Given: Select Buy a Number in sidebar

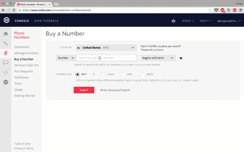Looking at the screenshot, I should (x=24, y=59).
